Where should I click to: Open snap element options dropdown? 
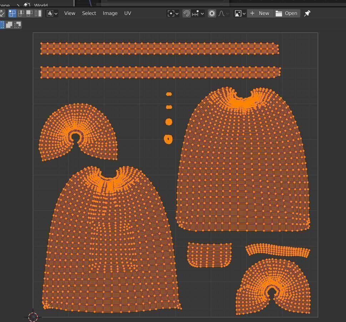198,14
